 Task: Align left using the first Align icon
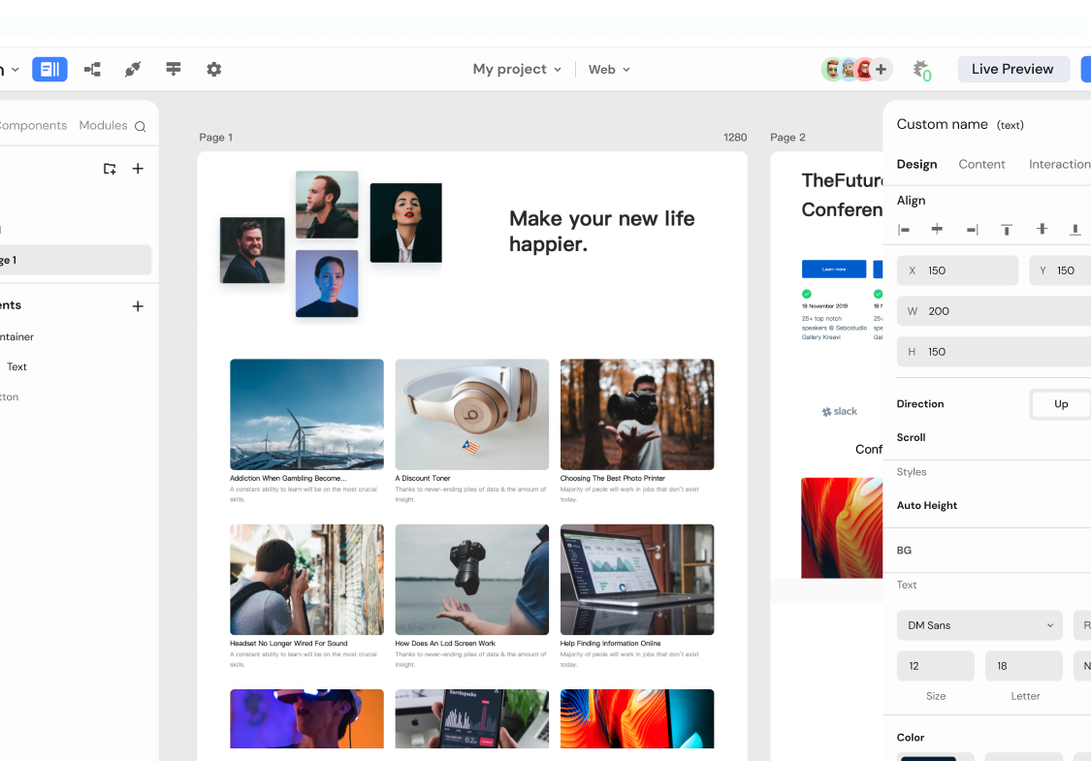905,230
